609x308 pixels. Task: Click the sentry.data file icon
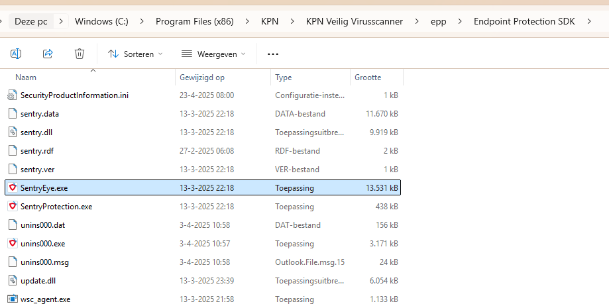13,113
